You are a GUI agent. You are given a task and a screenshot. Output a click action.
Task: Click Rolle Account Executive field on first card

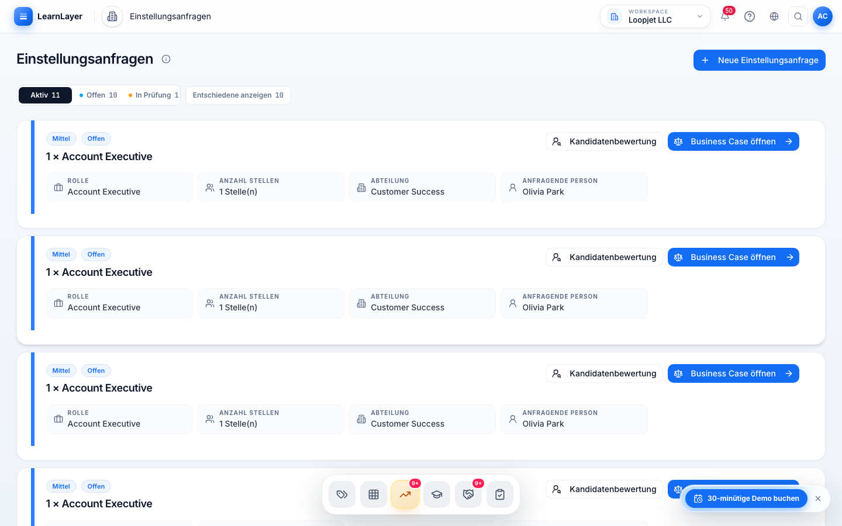tap(119, 187)
